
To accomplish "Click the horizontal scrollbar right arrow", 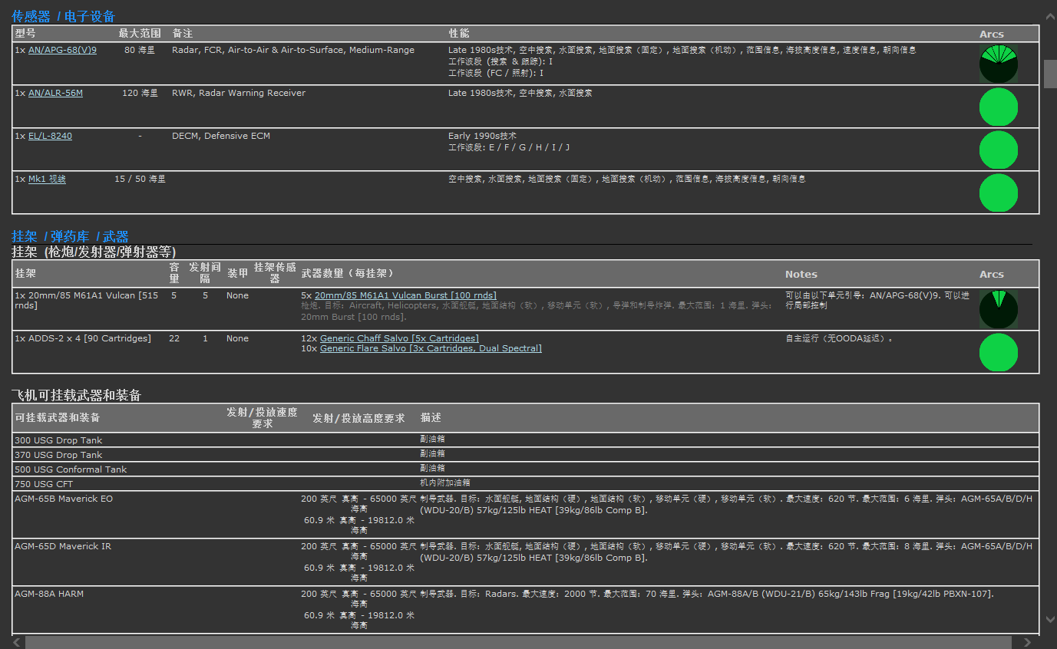I will tap(1027, 642).
